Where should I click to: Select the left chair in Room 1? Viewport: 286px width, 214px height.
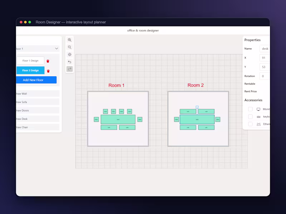click(x=96, y=119)
